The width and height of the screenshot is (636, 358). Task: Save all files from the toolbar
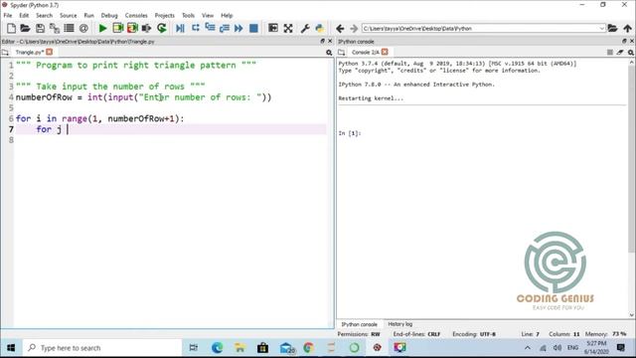click(x=55, y=28)
